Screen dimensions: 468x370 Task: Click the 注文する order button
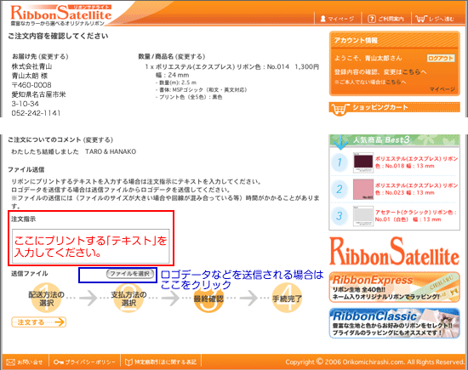(x=39, y=322)
